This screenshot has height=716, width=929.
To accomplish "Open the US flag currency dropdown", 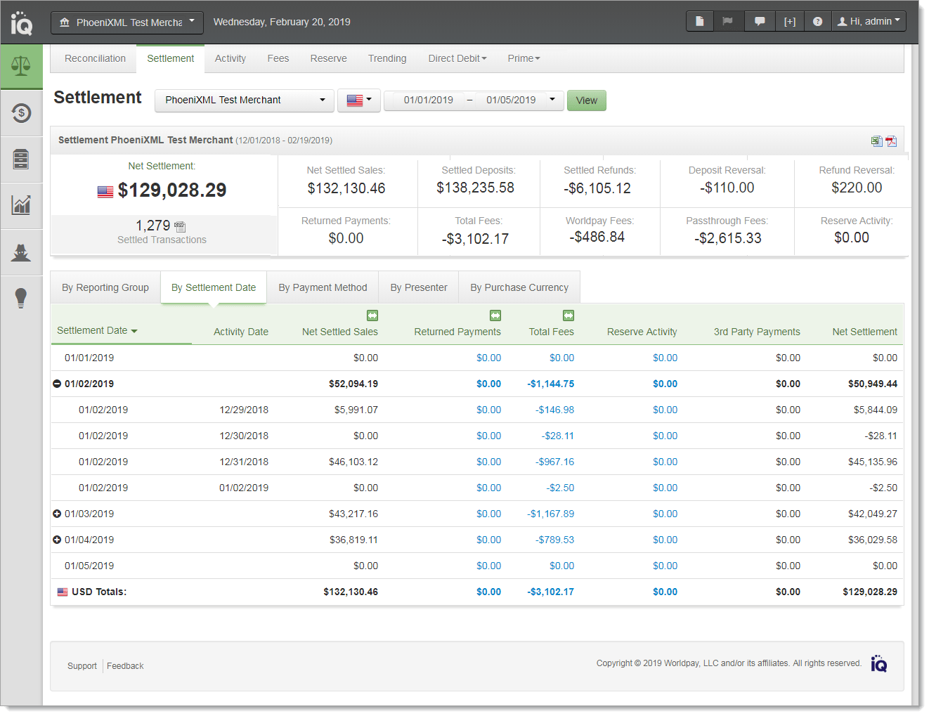I will click(359, 100).
